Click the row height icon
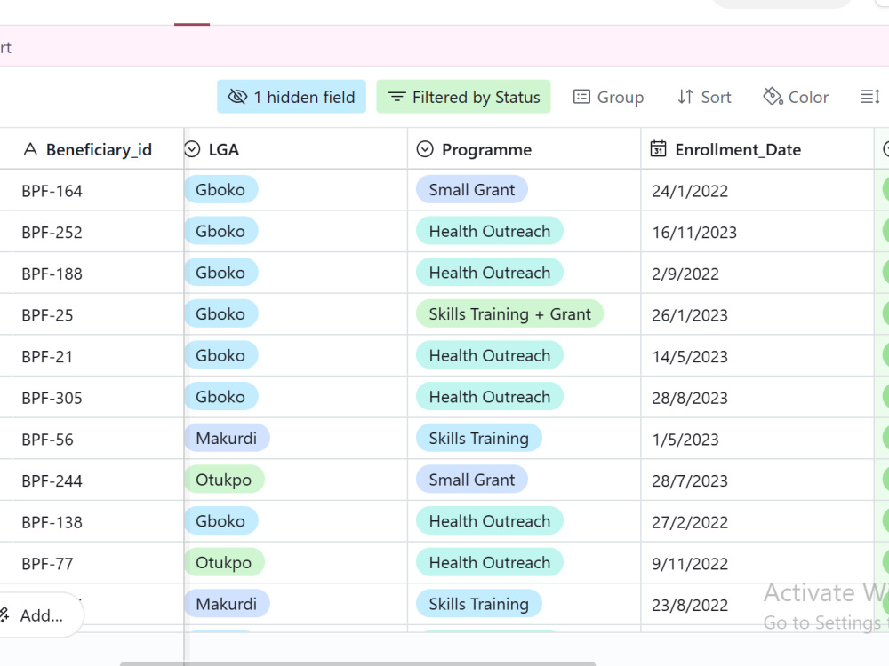 (869, 97)
